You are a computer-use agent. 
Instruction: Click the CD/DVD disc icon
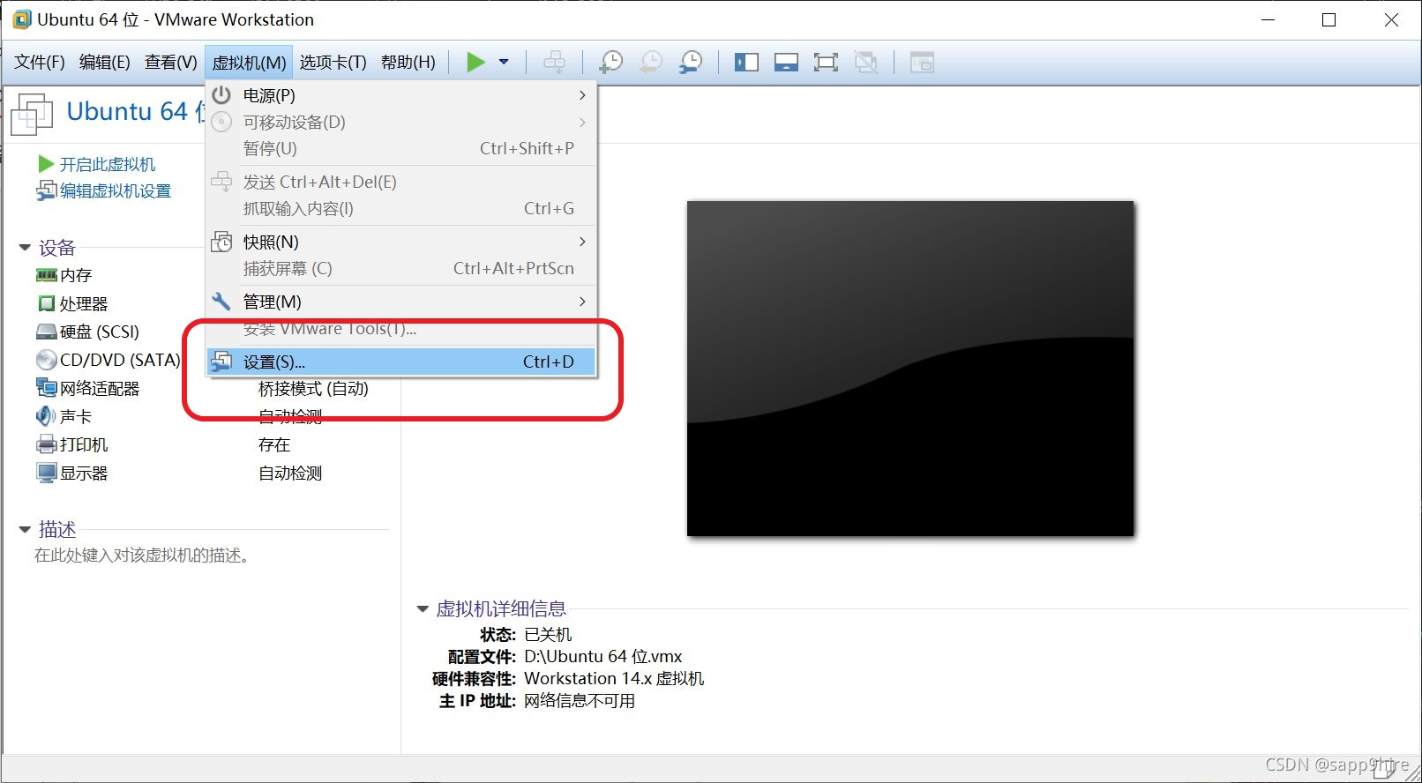click(x=46, y=360)
